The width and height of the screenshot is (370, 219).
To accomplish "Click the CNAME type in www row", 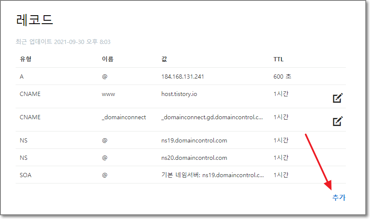I will click(x=30, y=94).
